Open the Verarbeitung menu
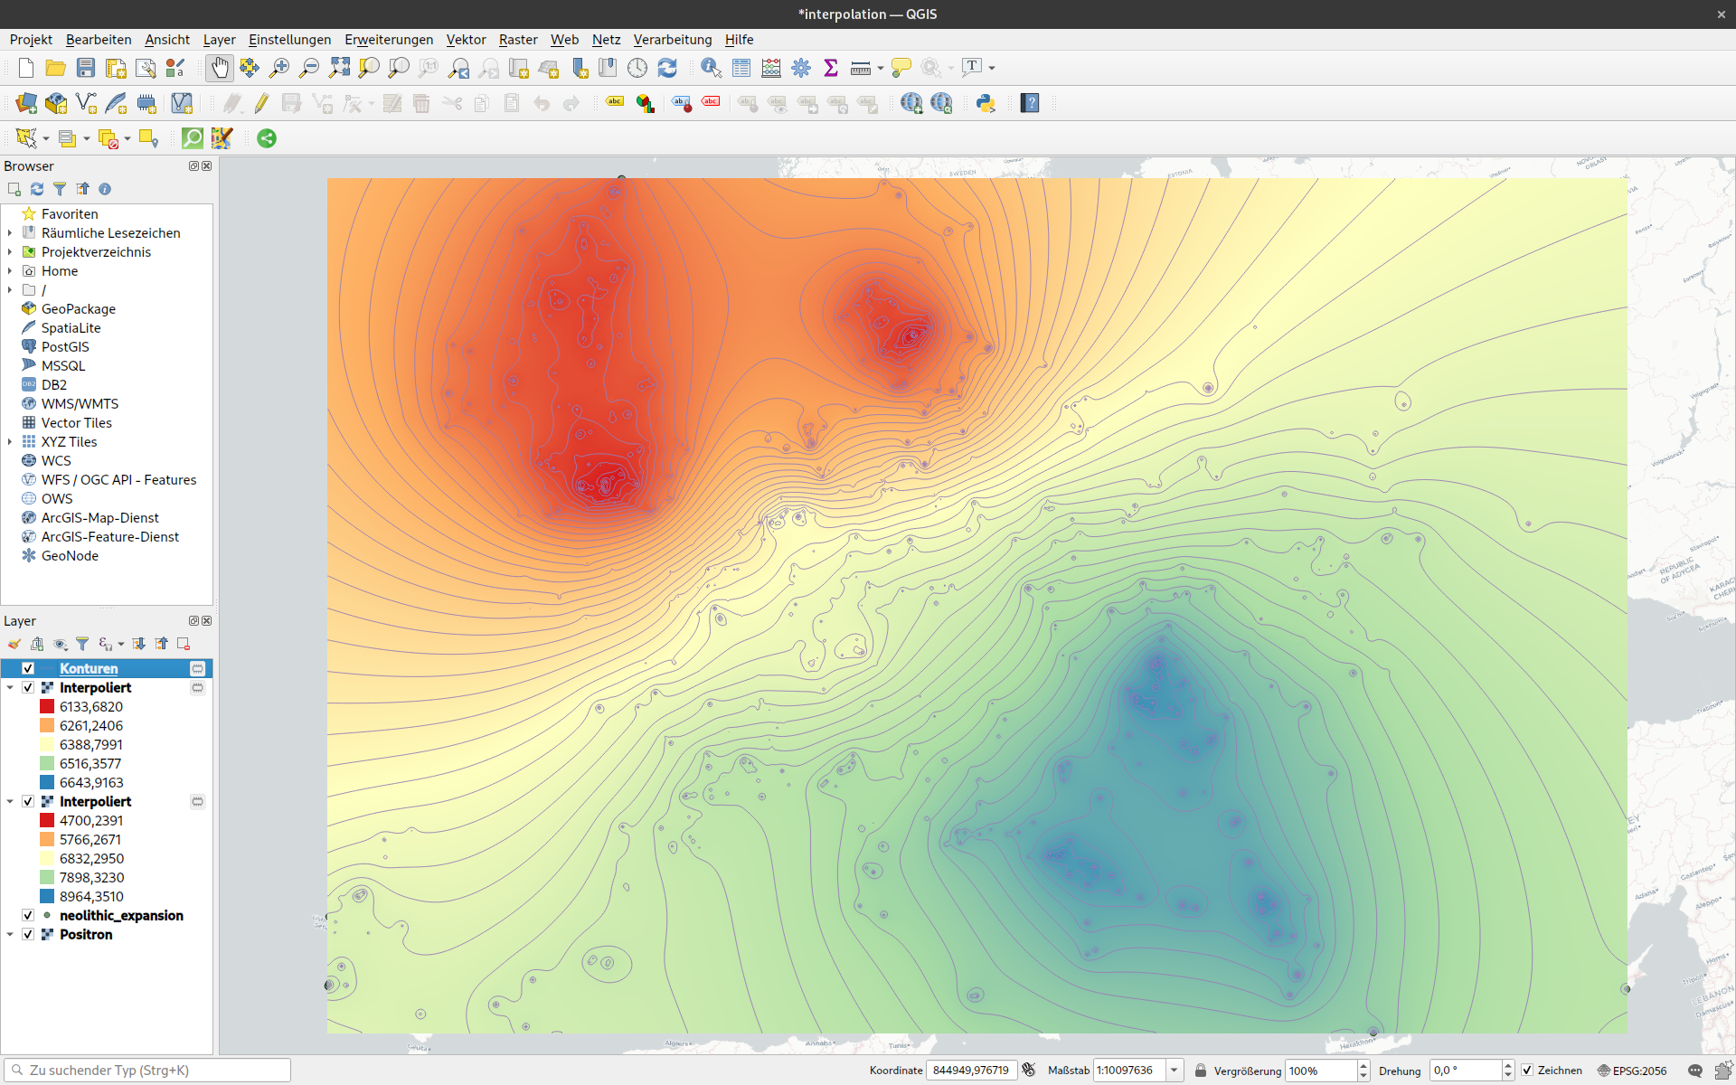This screenshot has height=1085, width=1736. click(672, 39)
